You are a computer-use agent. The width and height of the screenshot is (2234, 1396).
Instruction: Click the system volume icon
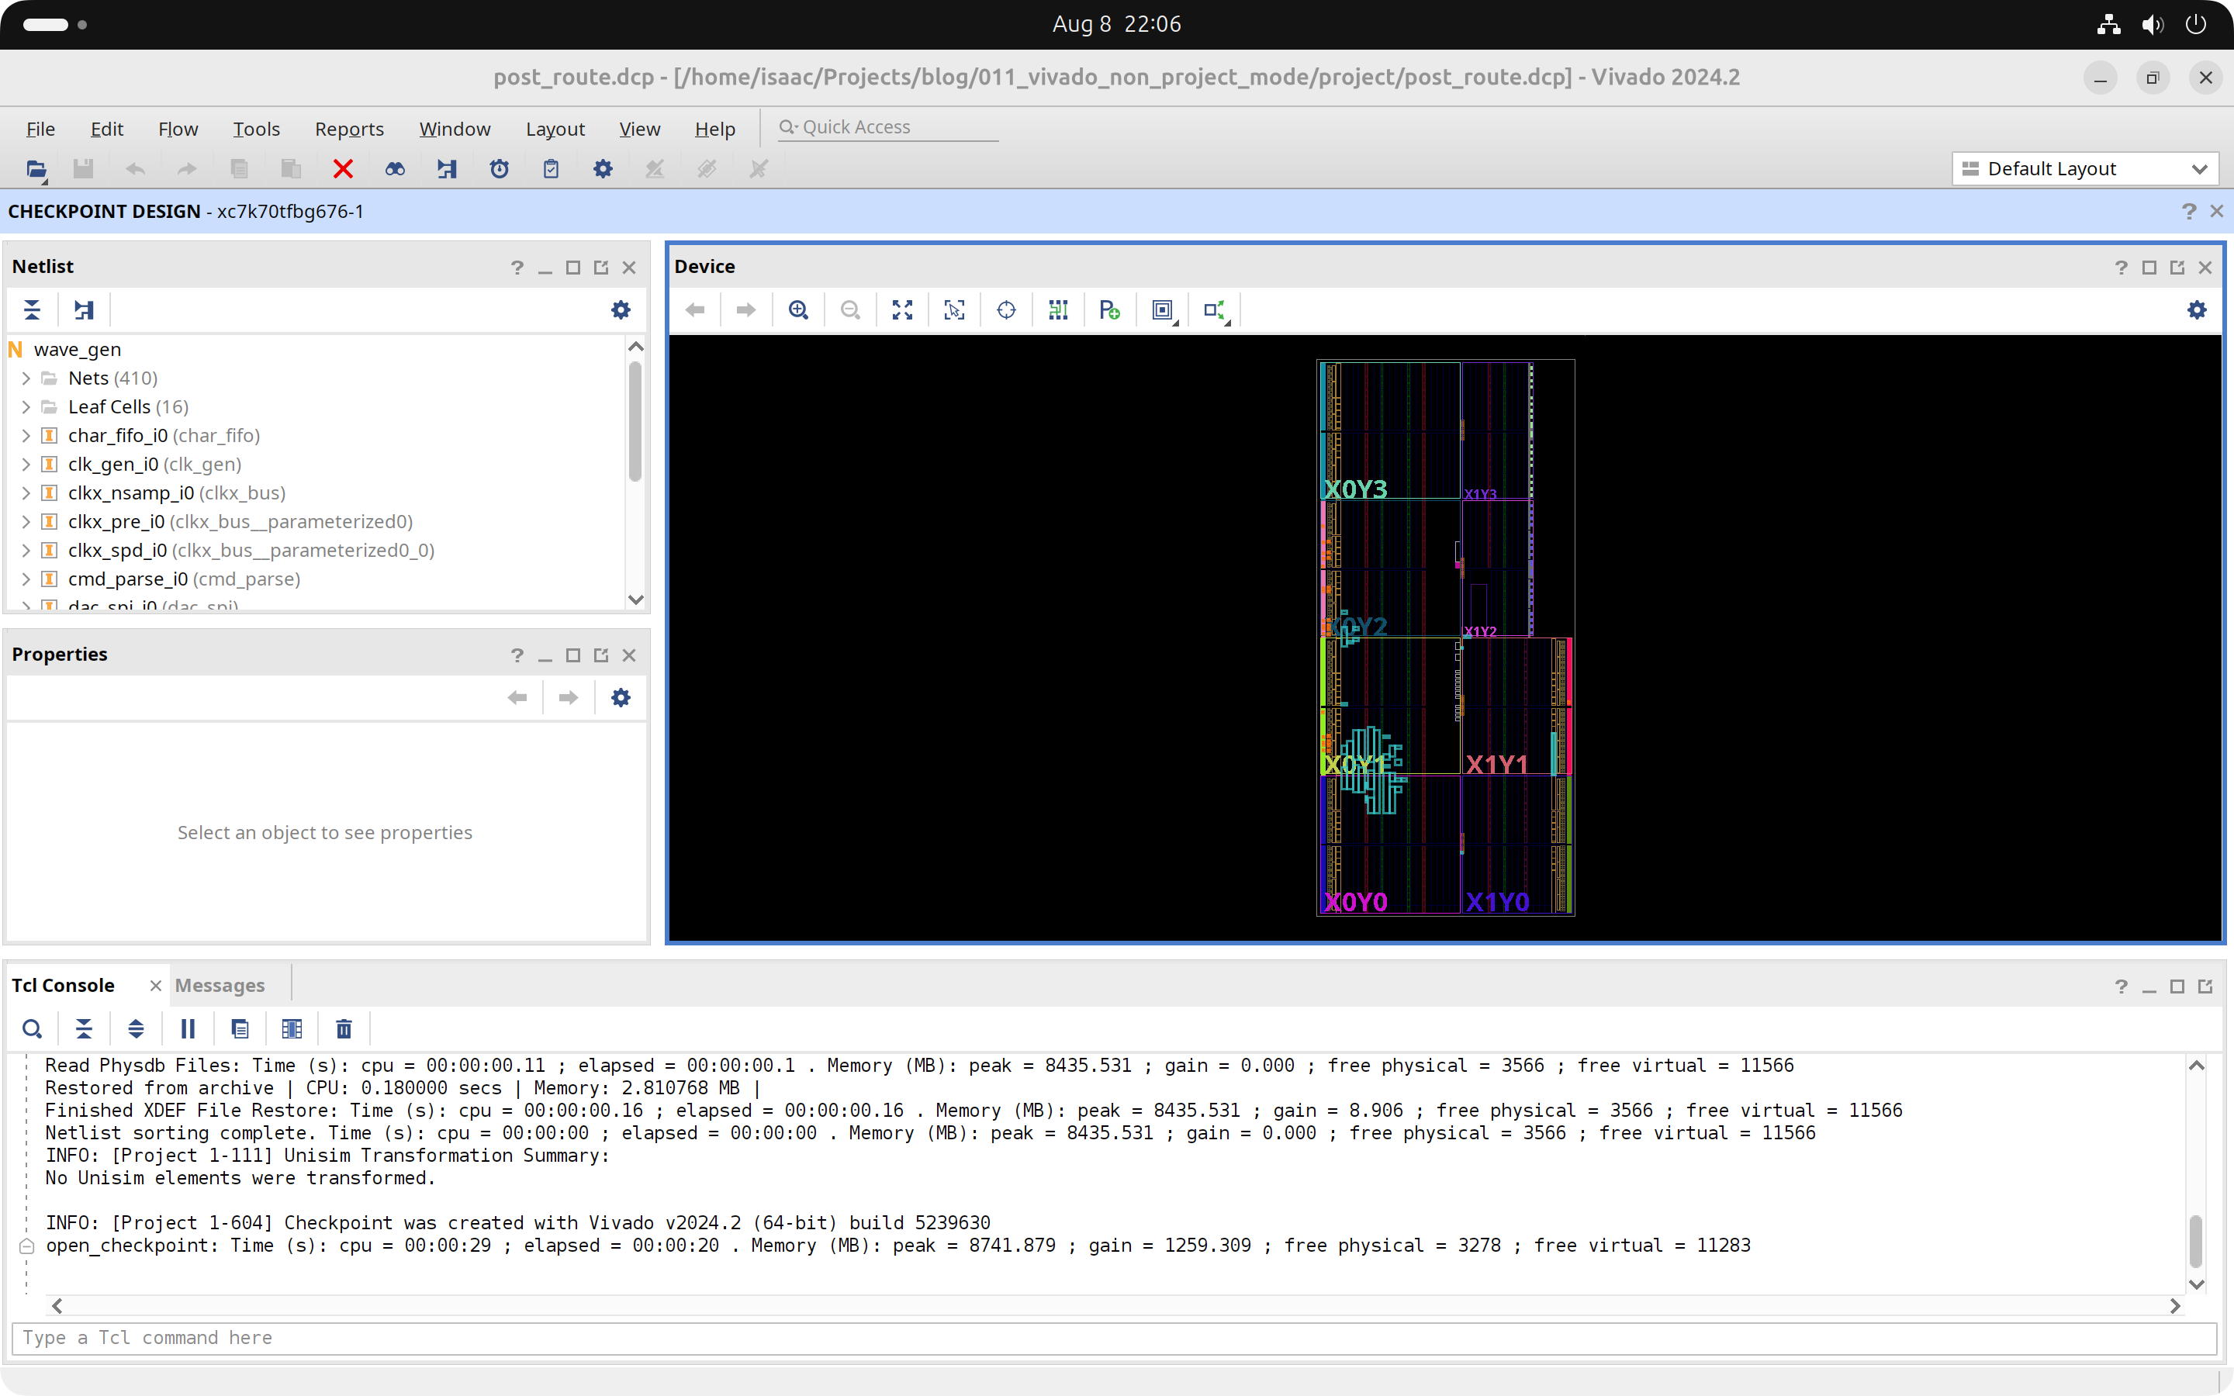2152,25
